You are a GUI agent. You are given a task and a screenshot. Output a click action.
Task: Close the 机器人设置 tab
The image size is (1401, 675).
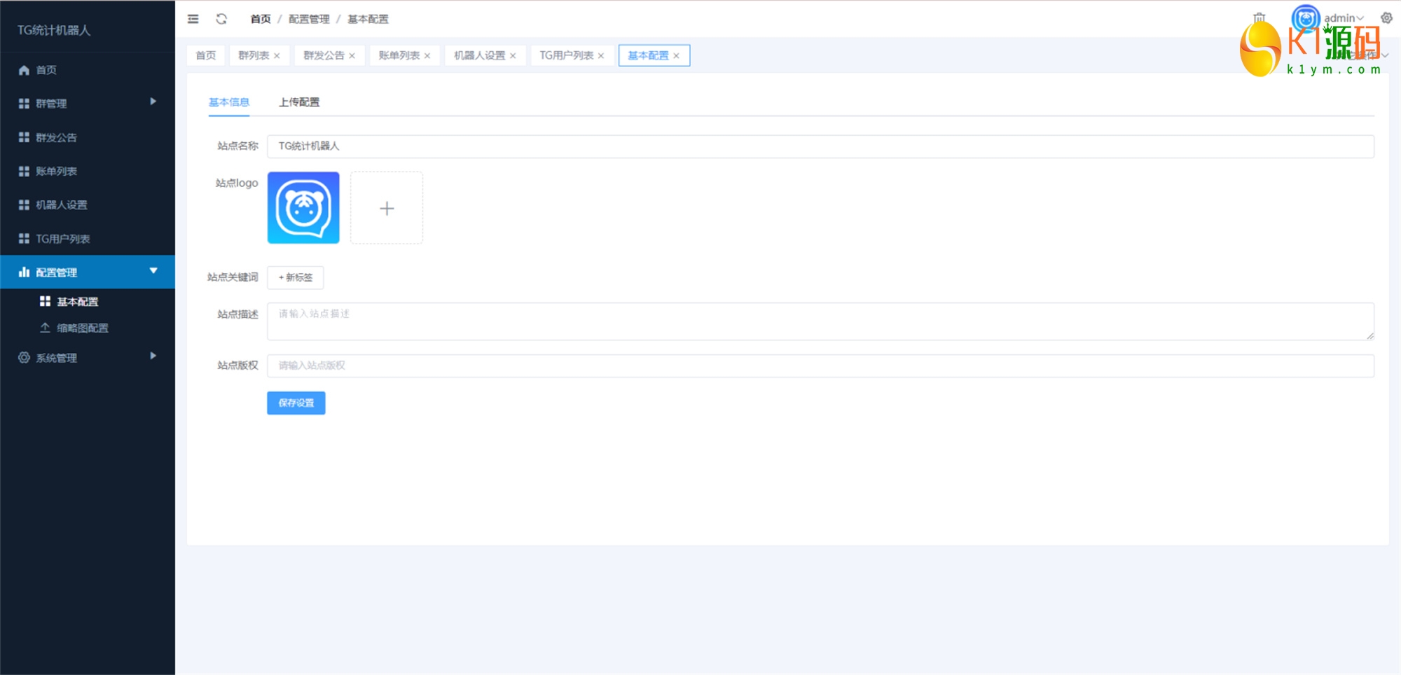(513, 56)
